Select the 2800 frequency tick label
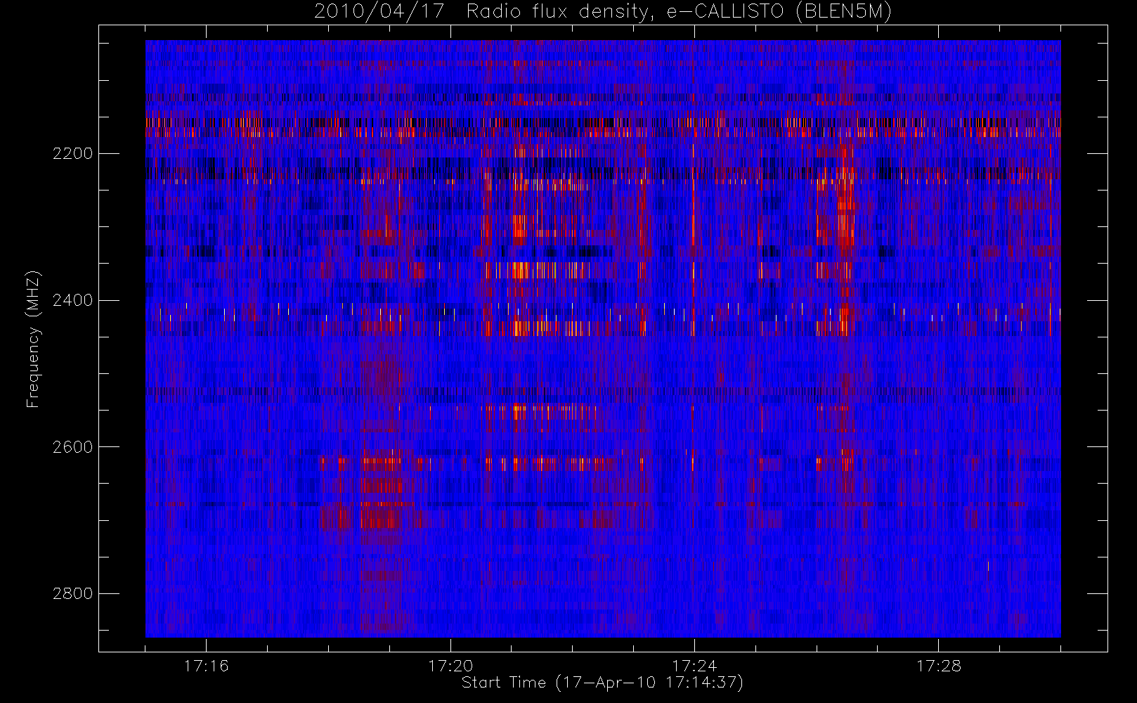1137x703 pixels. (x=72, y=593)
